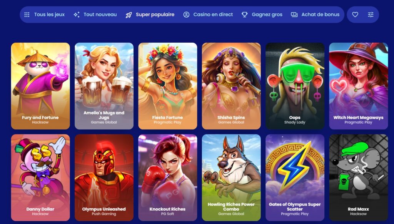The width and height of the screenshot is (394, 224).
Task: Open the filter sliders icon
Action: (x=371, y=15)
